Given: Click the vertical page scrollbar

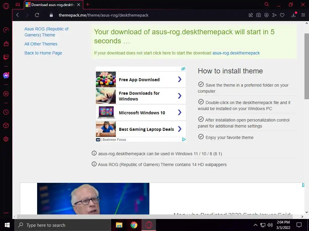Looking at the screenshot, I should [x=307, y=67].
